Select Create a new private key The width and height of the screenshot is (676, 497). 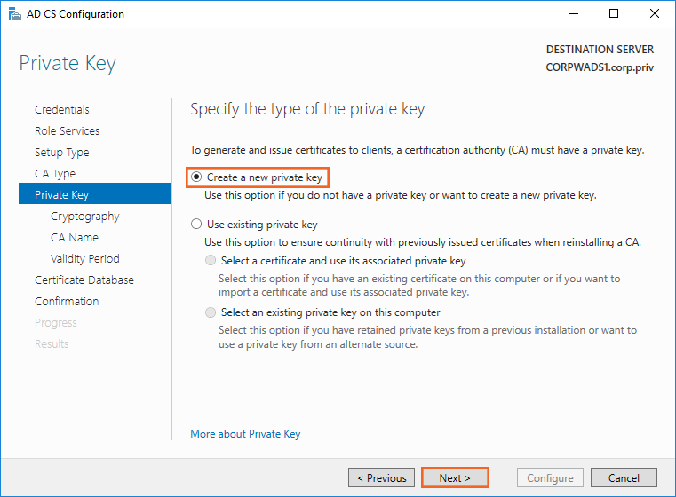[x=196, y=177]
